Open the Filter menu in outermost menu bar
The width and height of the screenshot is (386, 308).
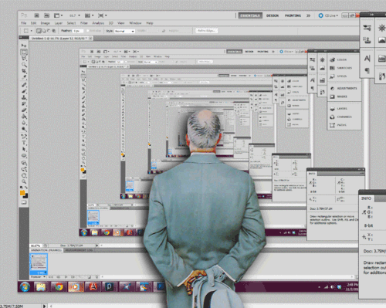(x=84, y=23)
